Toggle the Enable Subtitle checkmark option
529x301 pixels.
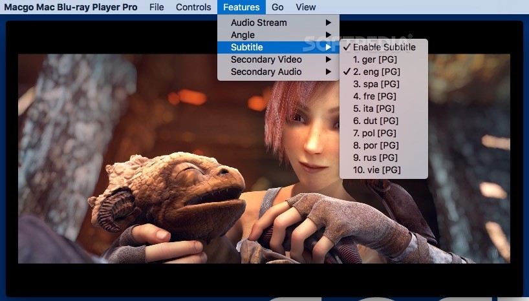384,47
